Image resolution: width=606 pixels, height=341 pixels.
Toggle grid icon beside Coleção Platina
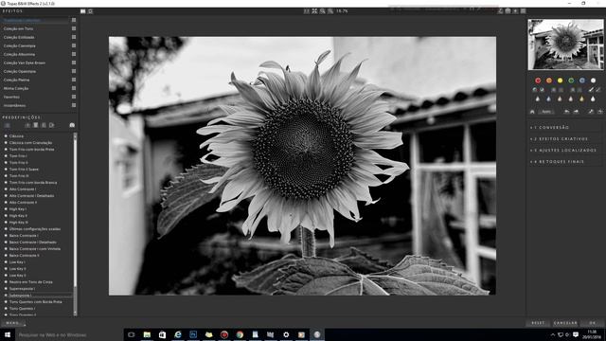74,80
